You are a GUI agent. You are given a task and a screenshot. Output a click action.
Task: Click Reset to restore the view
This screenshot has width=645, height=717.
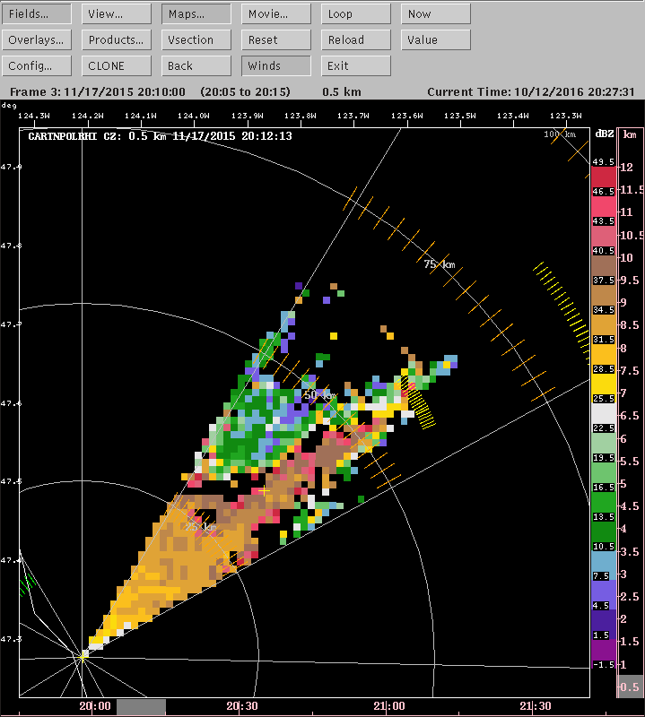[x=276, y=40]
